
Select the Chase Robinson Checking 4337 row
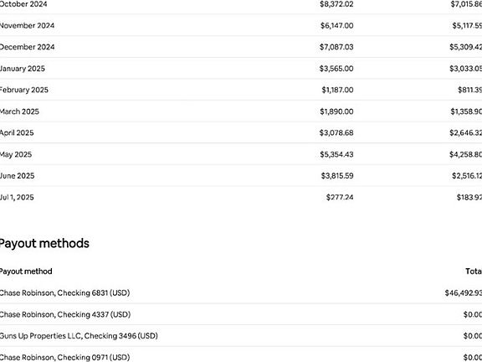(241, 314)
